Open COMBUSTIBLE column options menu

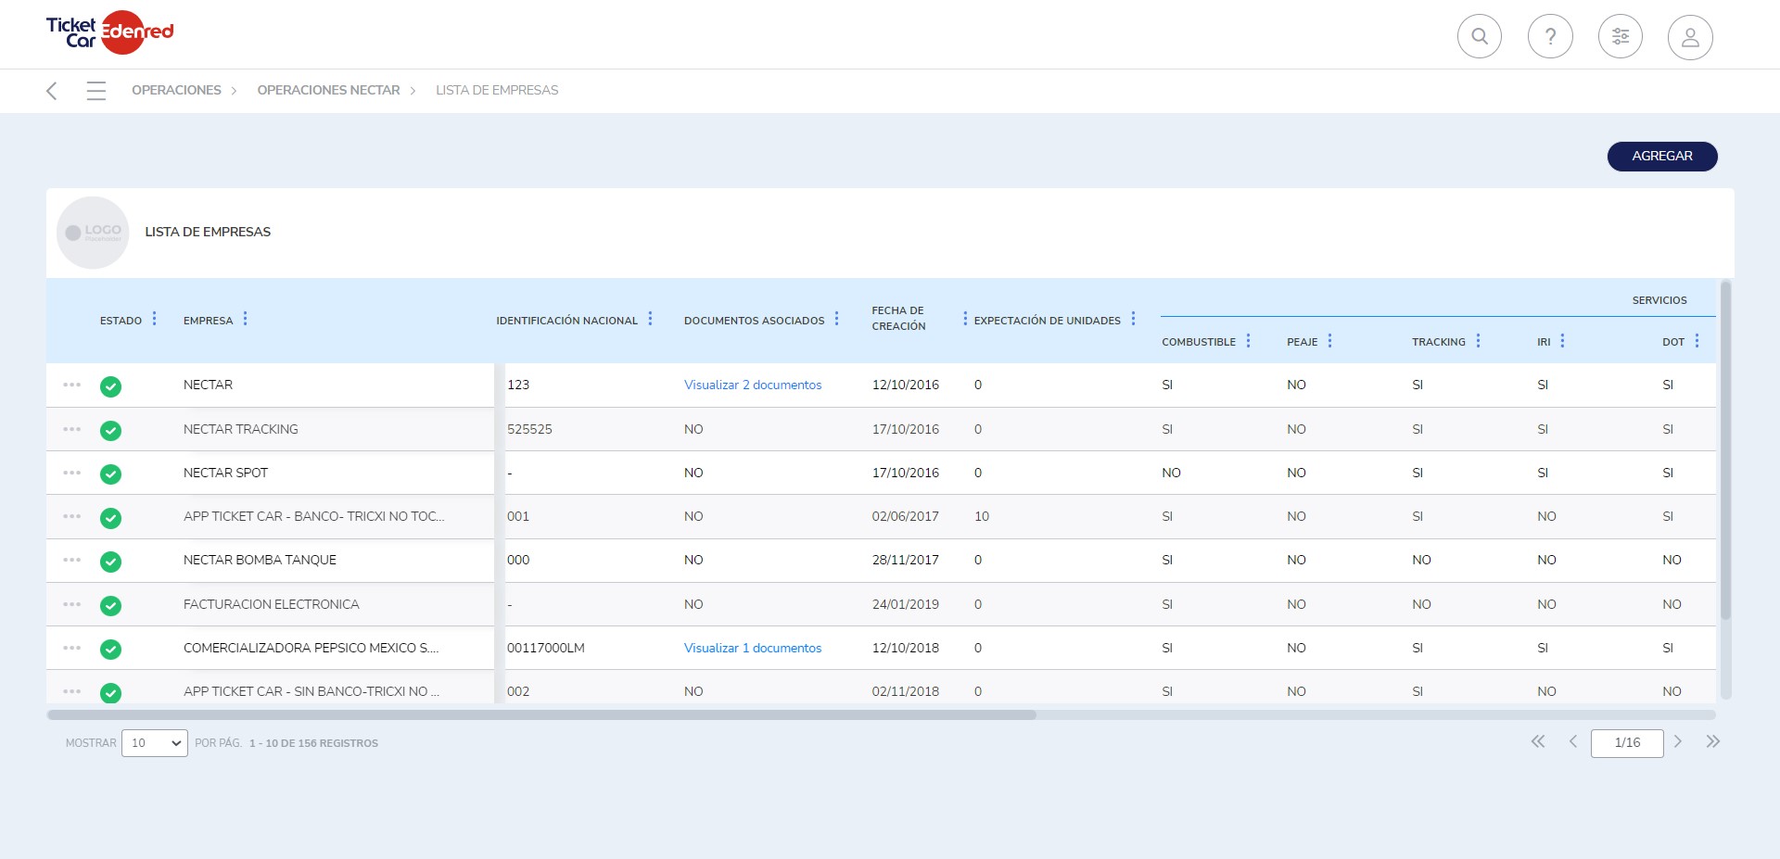[1249, 341]
